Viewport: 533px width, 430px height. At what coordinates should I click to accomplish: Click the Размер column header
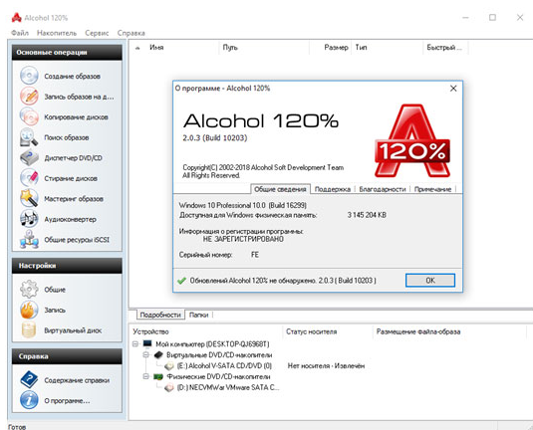[x=331, y=48]
